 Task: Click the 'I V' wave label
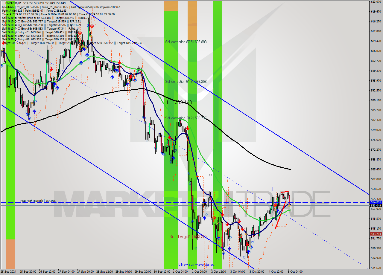click(x=209, y=176)
